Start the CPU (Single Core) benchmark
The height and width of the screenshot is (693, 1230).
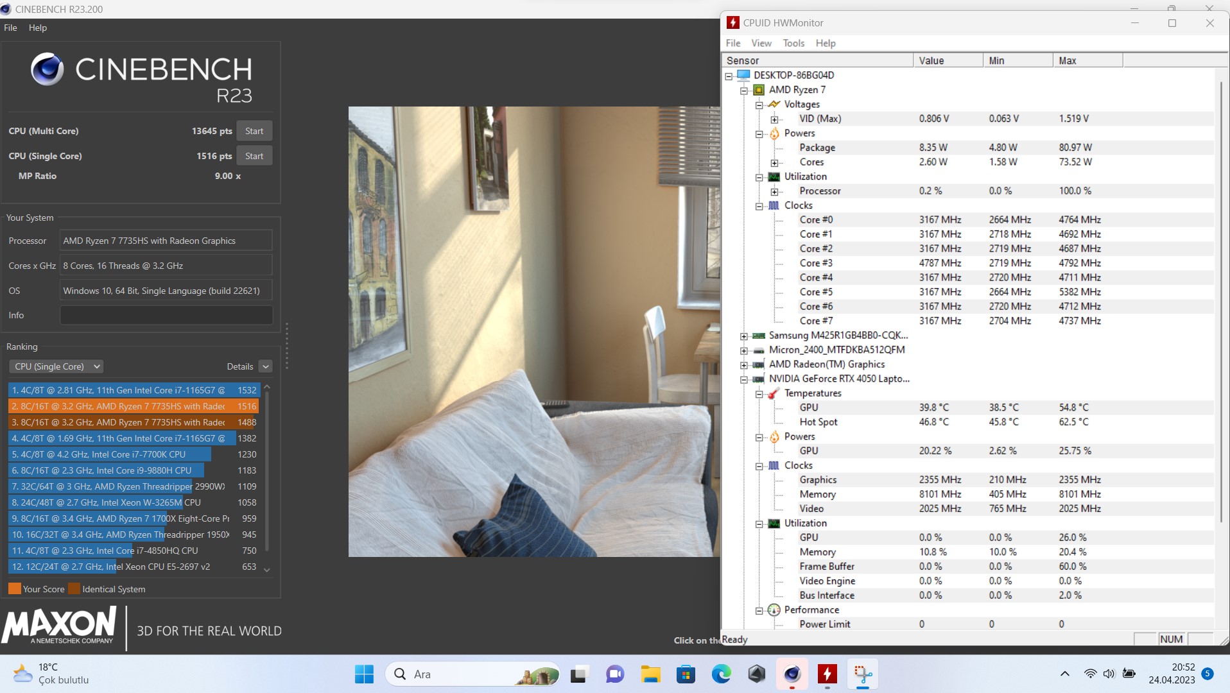tap(254, 156)
